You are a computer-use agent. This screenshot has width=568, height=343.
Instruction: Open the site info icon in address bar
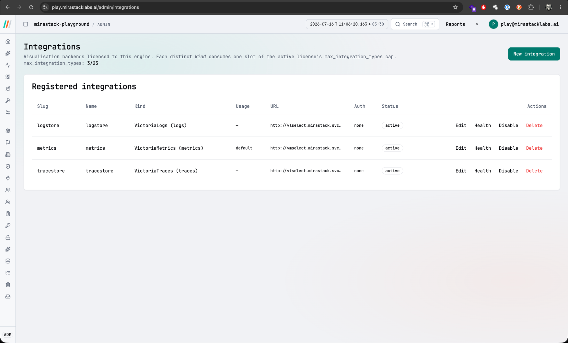[x=45, y=7]
